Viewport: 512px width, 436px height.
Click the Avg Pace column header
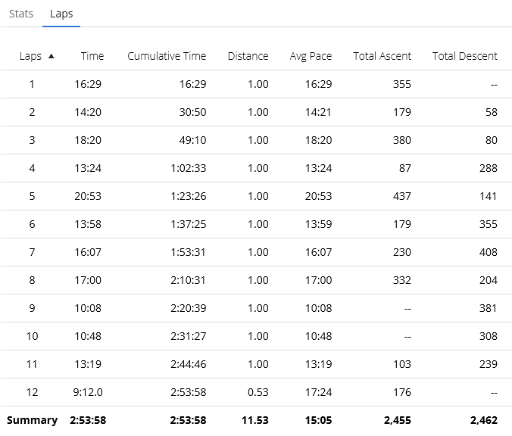pos(311,56)
